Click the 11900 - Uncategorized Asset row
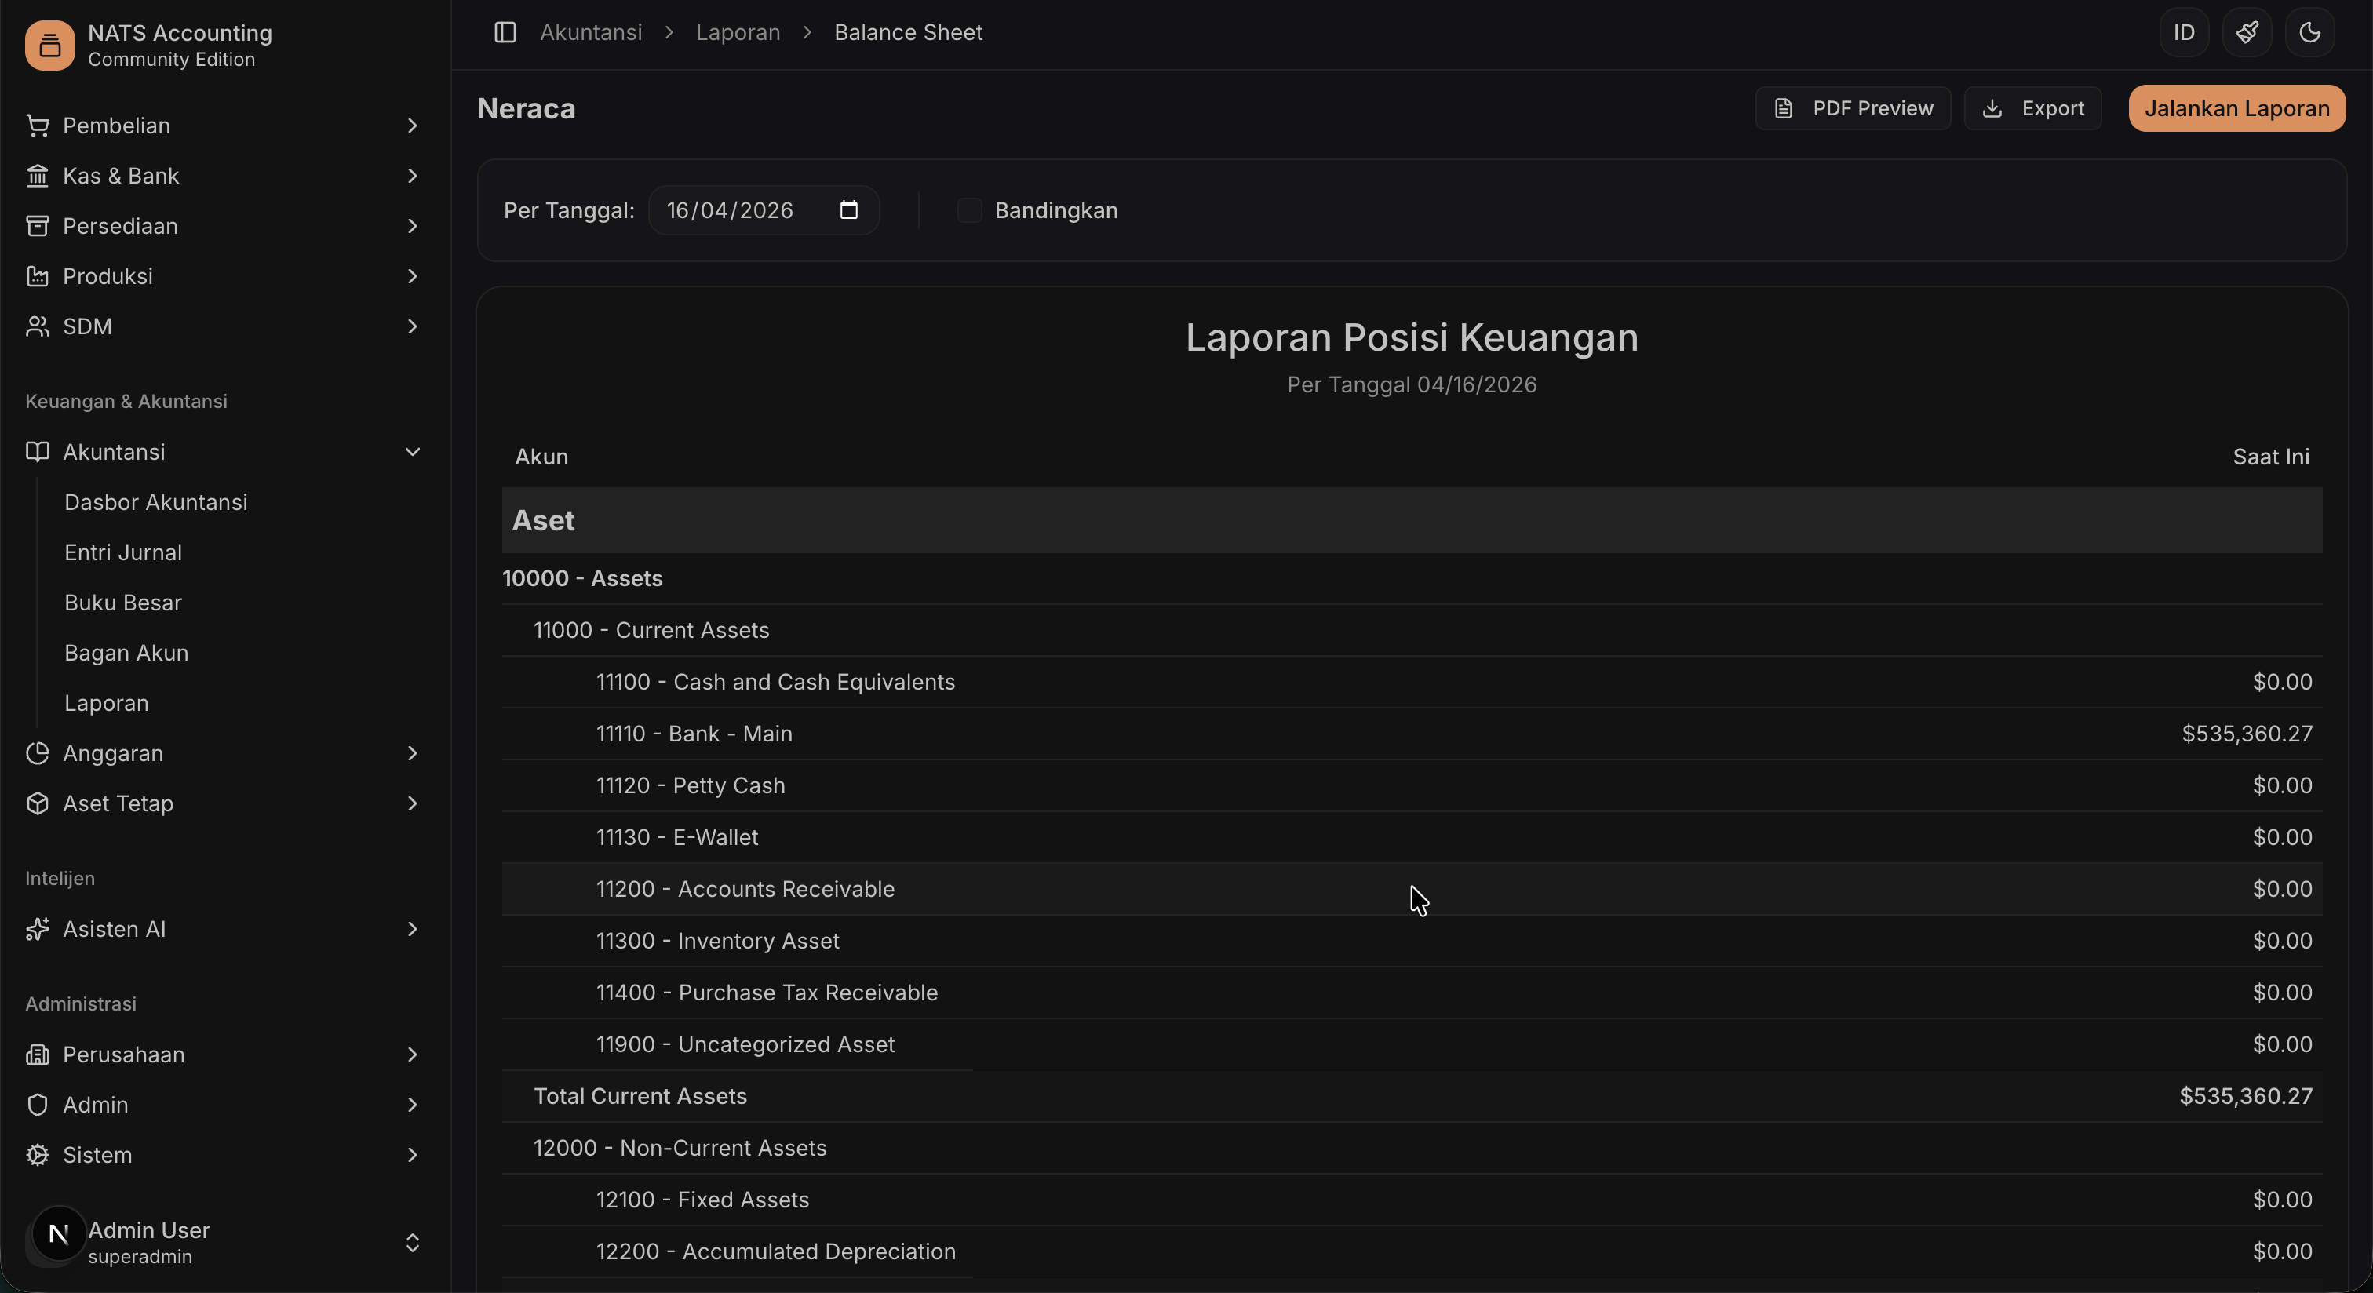The image size is (2373, 1293). [x=1411, y=1044]
